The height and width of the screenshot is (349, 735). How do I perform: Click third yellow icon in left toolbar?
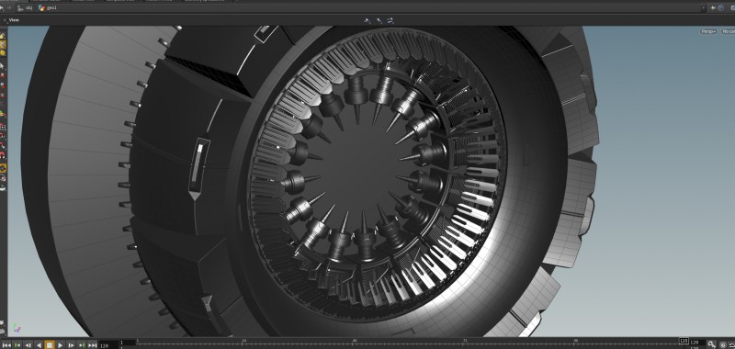click(x=3, y=53)
